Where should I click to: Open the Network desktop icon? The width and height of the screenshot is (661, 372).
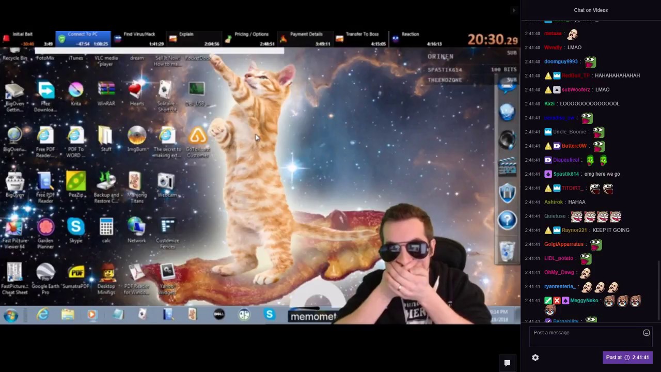coord(136,230)
